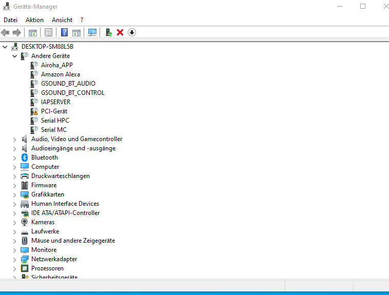Viewport: 389px width, 295px height.
Task: Click the blue Help question mark icon
Action: point(64,32)
